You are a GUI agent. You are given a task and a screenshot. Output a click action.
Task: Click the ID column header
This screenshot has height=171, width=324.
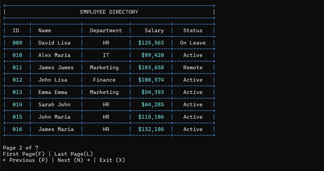[16, 31]
